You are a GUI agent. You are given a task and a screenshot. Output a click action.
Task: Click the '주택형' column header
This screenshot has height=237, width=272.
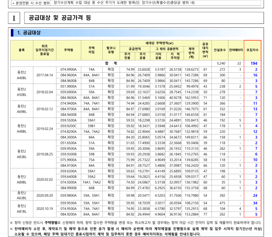[x=69, y=50]
